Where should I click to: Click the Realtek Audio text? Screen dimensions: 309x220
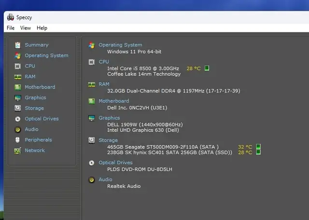pos(124,186)
